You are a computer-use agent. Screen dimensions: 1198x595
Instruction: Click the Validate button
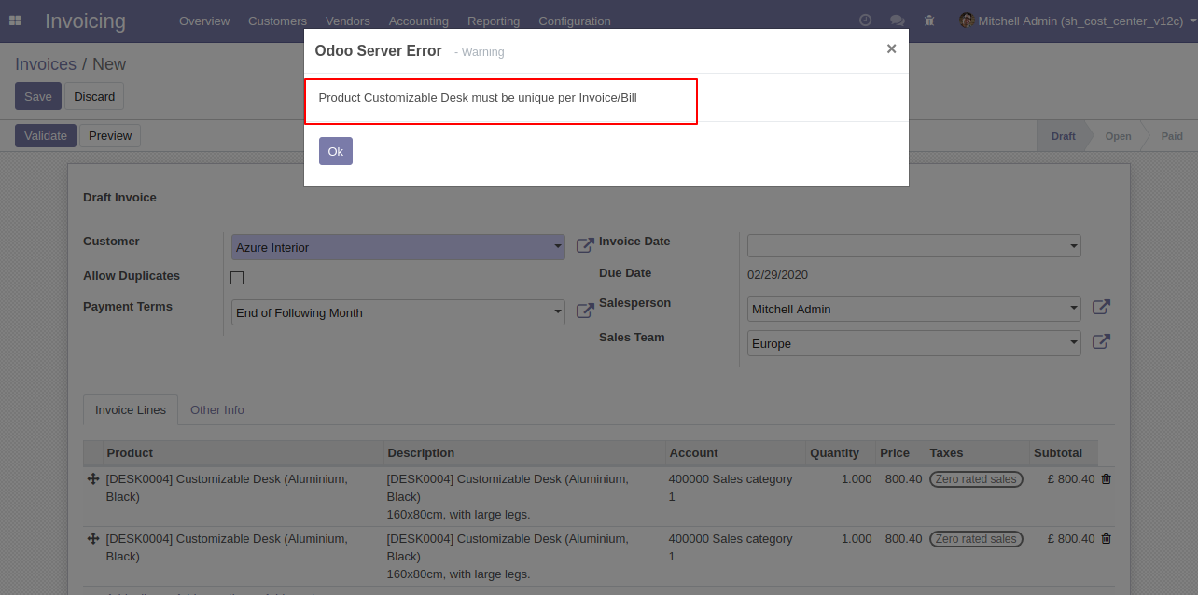pos(46,135)
